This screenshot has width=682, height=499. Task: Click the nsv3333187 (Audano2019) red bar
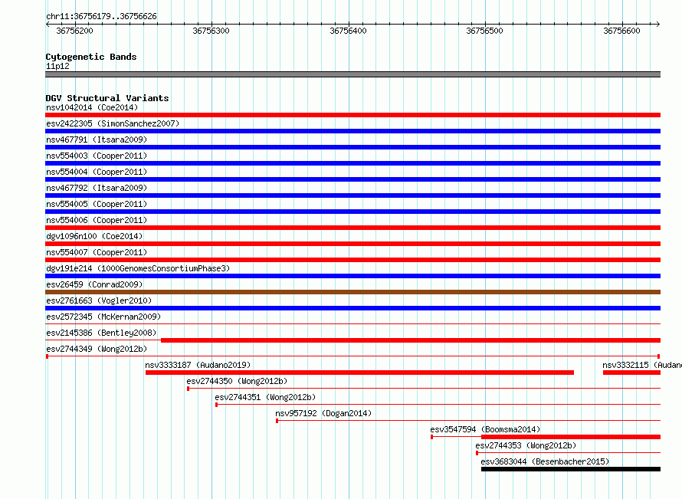coord(359,373)
